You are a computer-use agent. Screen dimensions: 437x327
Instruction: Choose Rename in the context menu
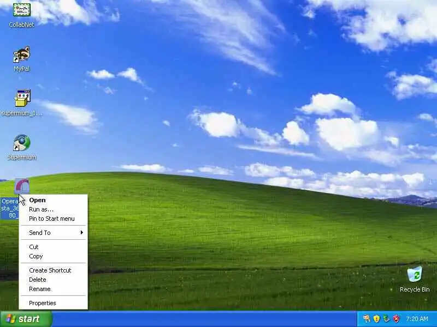53,289
